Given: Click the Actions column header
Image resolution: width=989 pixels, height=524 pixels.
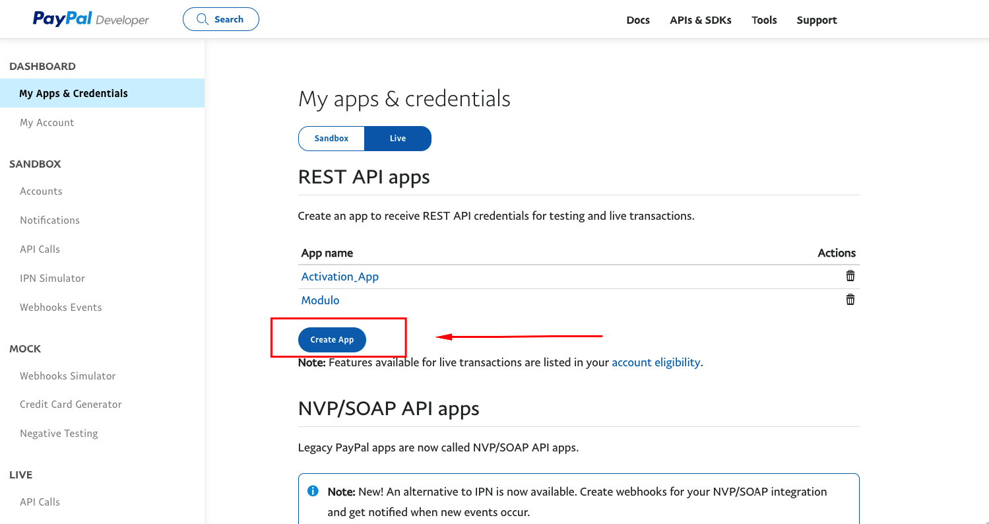Looking at the screenshot, I should pos(837,253).
